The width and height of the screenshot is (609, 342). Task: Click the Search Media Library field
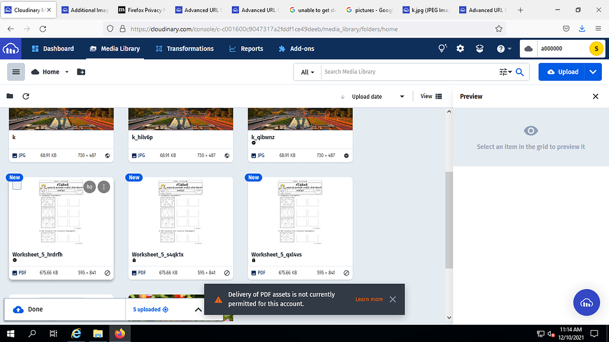pos(409,72)
